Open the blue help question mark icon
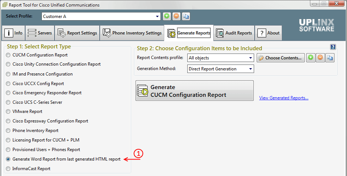Image resolution: width=347 pixels, height=176 pixels. coord(333,47)
